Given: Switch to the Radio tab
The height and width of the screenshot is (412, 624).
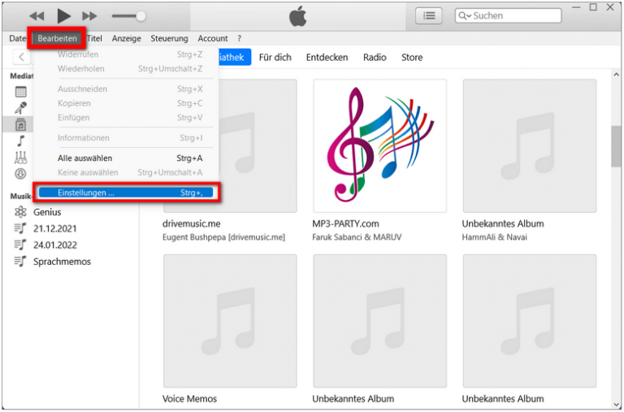Looking at the screenshot, I should pyautogui.click(x=375, y=58).
